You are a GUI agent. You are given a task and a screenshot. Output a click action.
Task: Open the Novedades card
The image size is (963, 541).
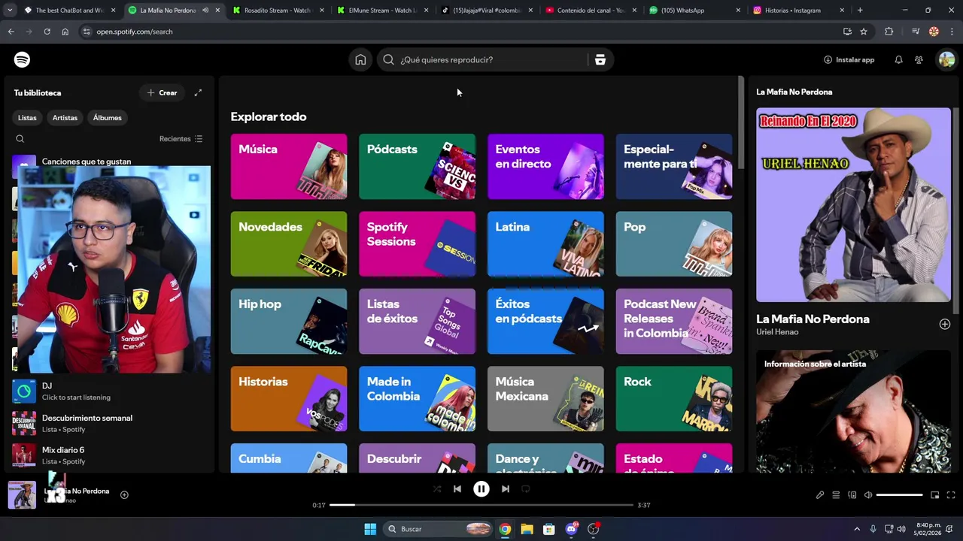coord(289,243)
